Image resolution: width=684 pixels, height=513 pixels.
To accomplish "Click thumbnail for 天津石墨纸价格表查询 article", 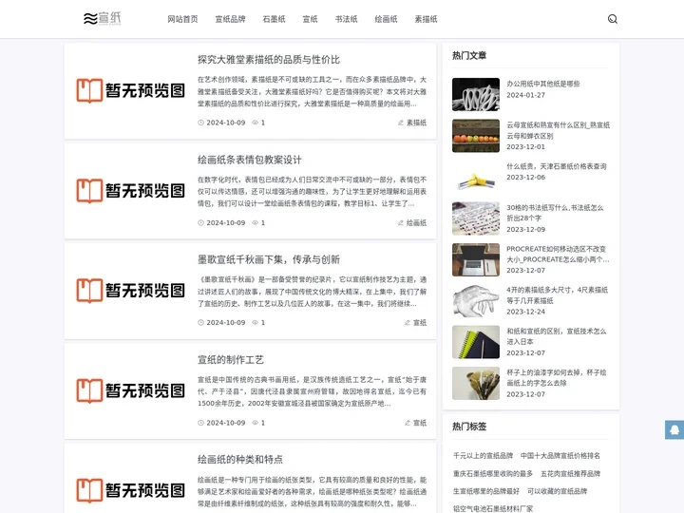I will click(476, 177).
